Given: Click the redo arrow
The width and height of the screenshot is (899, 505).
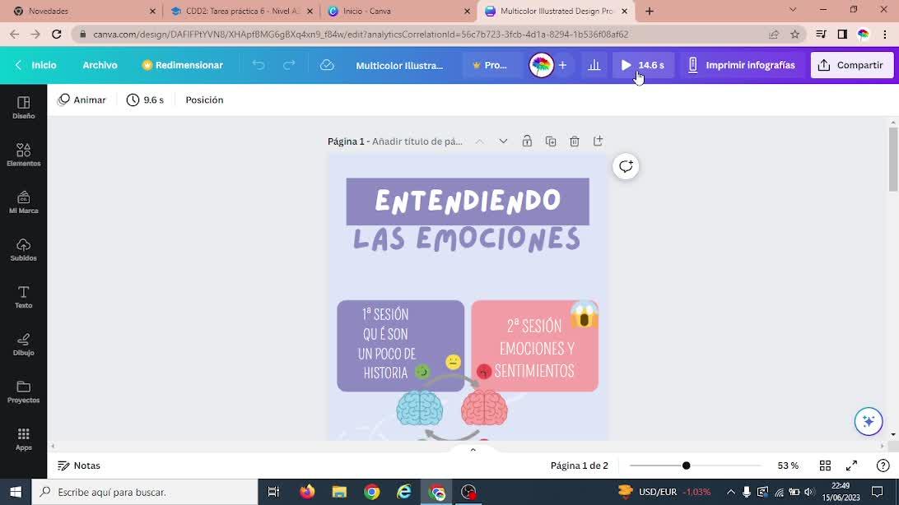Looking at the screenshot, I should pyautogui.click(x=289, y=65).
